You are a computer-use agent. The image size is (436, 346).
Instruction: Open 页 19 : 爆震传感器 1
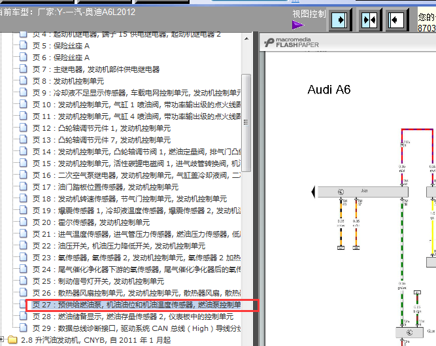[x=137, y=211]
